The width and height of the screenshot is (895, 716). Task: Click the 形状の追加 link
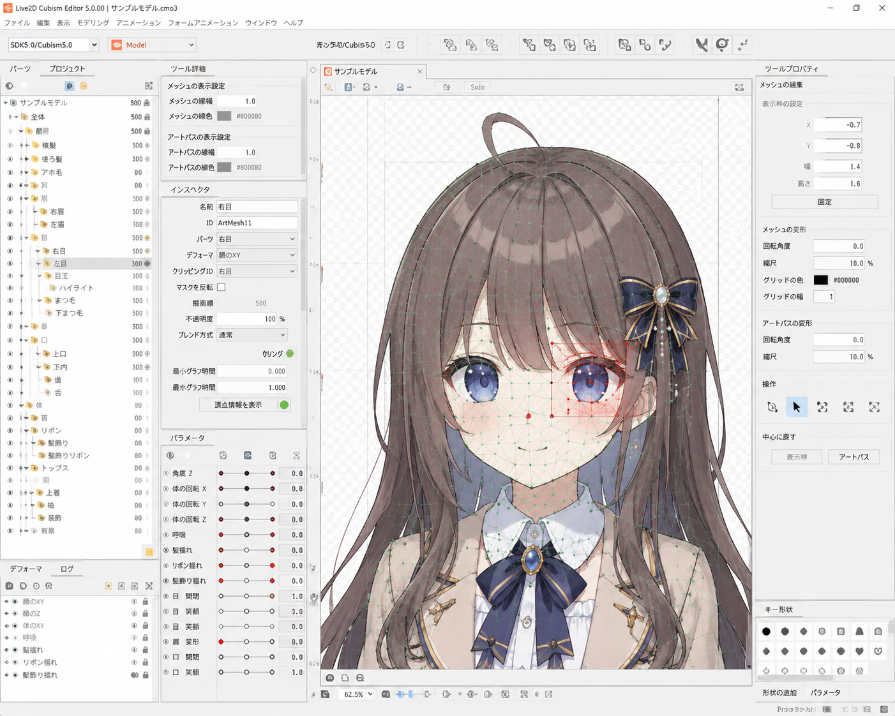(x=779, y=692)
